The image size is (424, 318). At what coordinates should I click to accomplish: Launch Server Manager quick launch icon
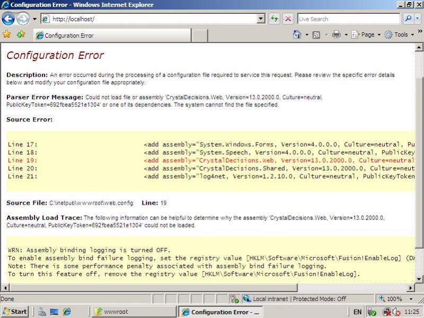pyautogui.click(x=42, y=312)
